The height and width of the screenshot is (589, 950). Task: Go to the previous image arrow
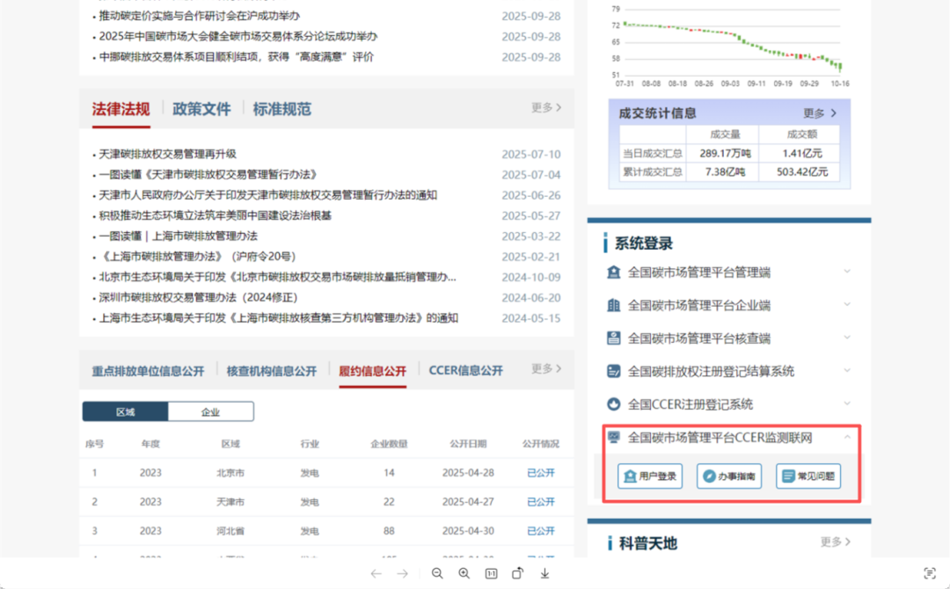376,573
